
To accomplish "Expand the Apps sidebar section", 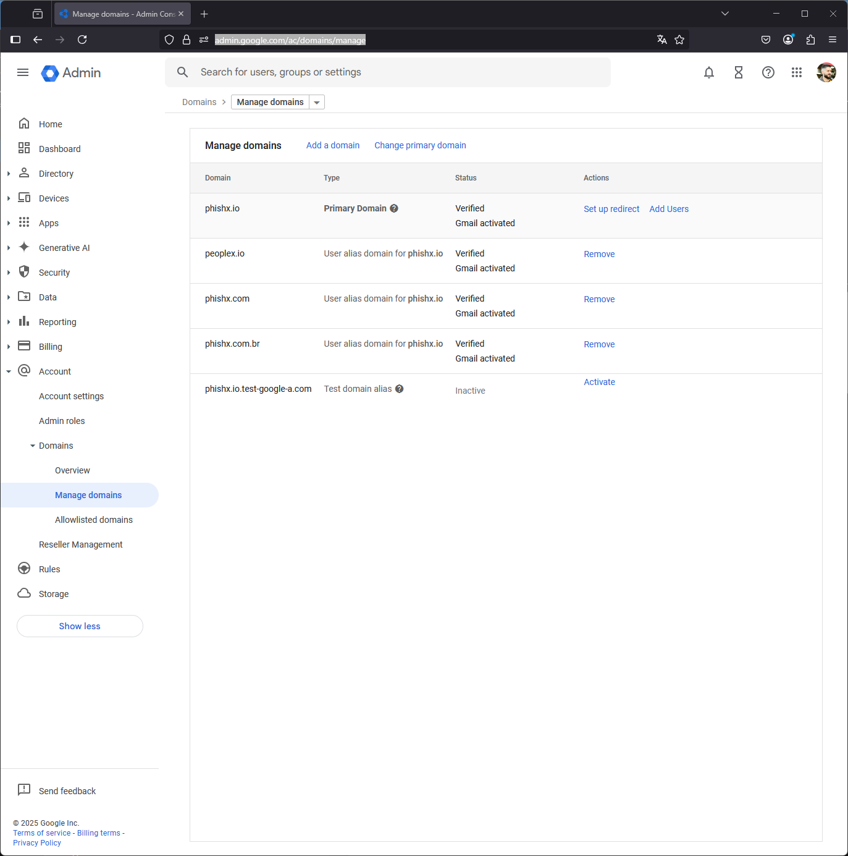I will pos(9,223).
